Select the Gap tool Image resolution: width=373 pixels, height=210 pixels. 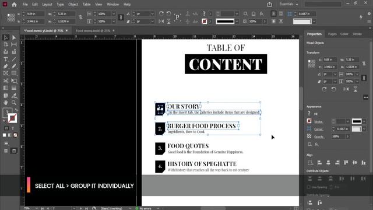click(14, 44)
